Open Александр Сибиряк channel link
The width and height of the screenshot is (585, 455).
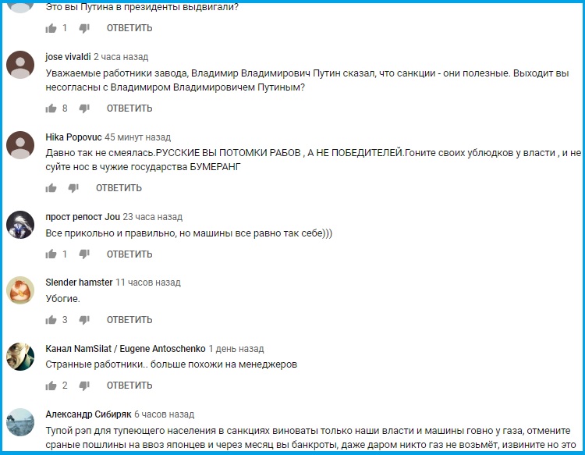tap(88, 414)
